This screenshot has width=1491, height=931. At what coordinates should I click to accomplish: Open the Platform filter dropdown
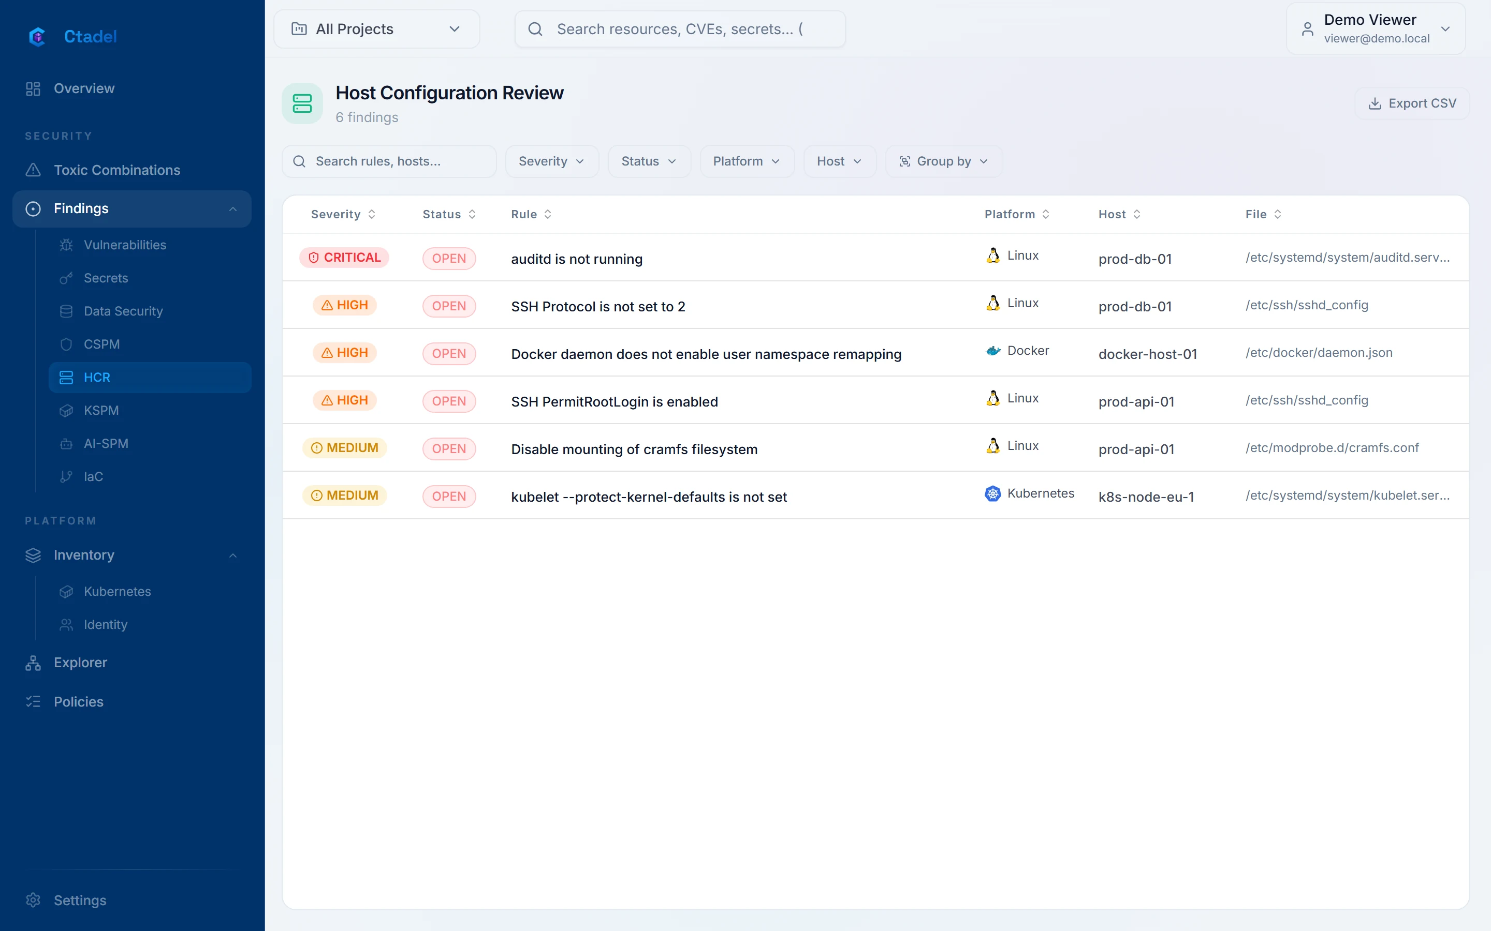(747, 161)
